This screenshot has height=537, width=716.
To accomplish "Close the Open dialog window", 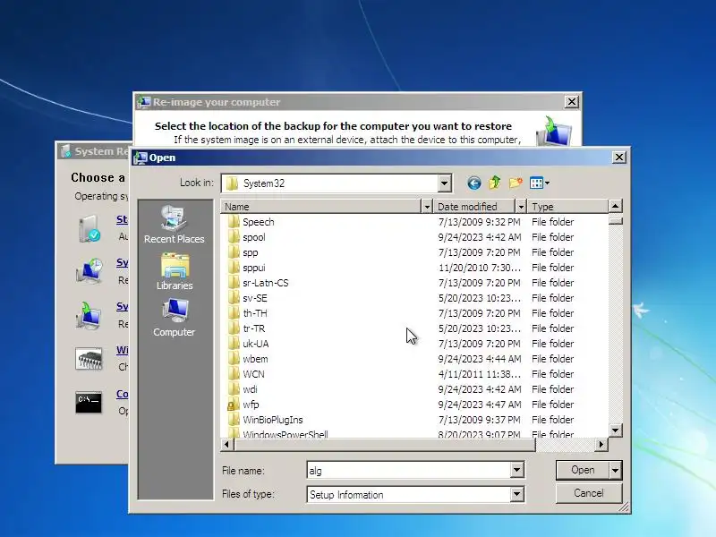I will point(618,158).
